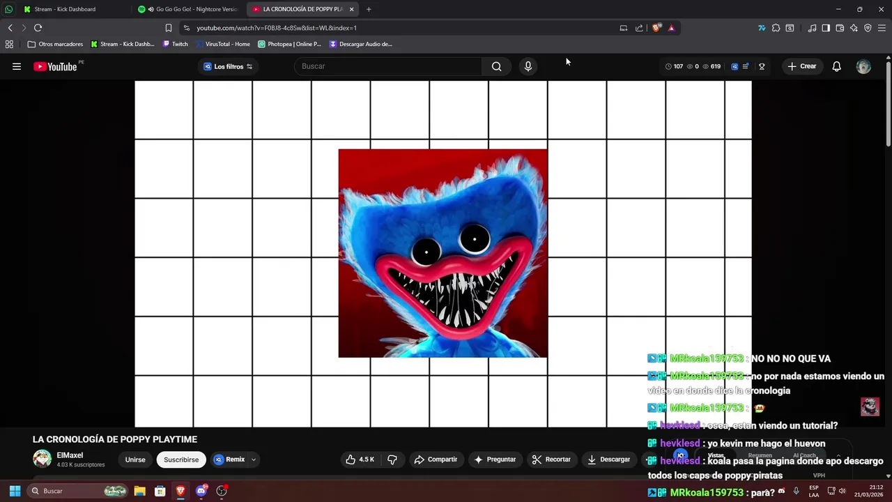Open VirusTotal - Home bookmark
This screenshot has width=892, height=502.
point(223,44)
